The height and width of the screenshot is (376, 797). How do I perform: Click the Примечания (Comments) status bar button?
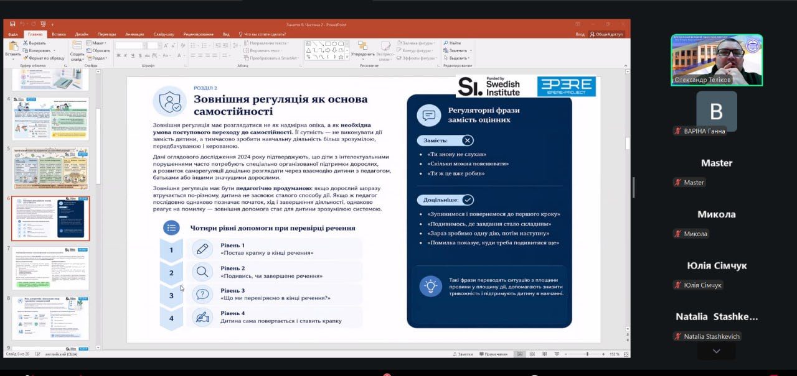click(493, 354)
